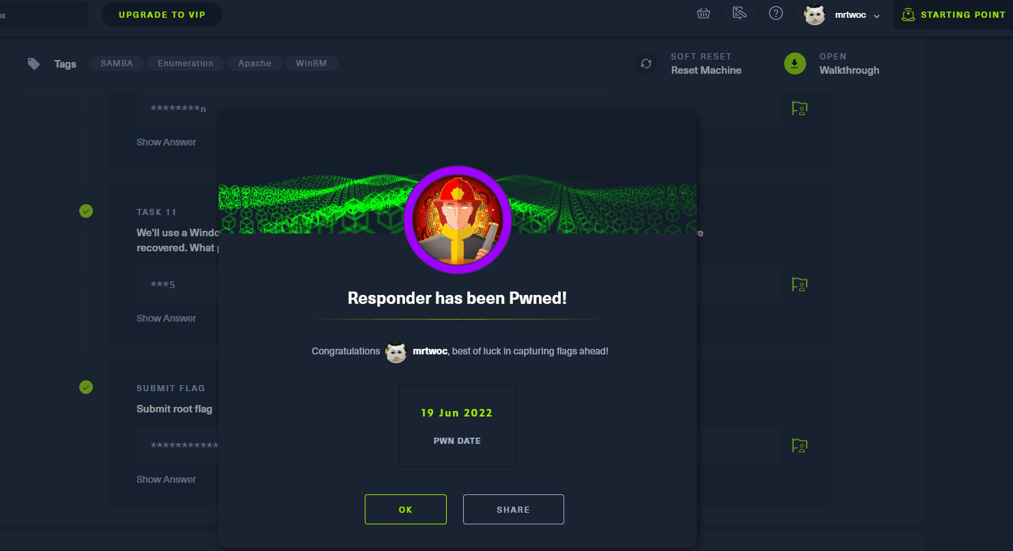Image resolution: width=1013 pixels, height=551 pixels.
Task: Click the firefighter Responder avatar badge
Action: pyautogui.click(x=457, y=219)
